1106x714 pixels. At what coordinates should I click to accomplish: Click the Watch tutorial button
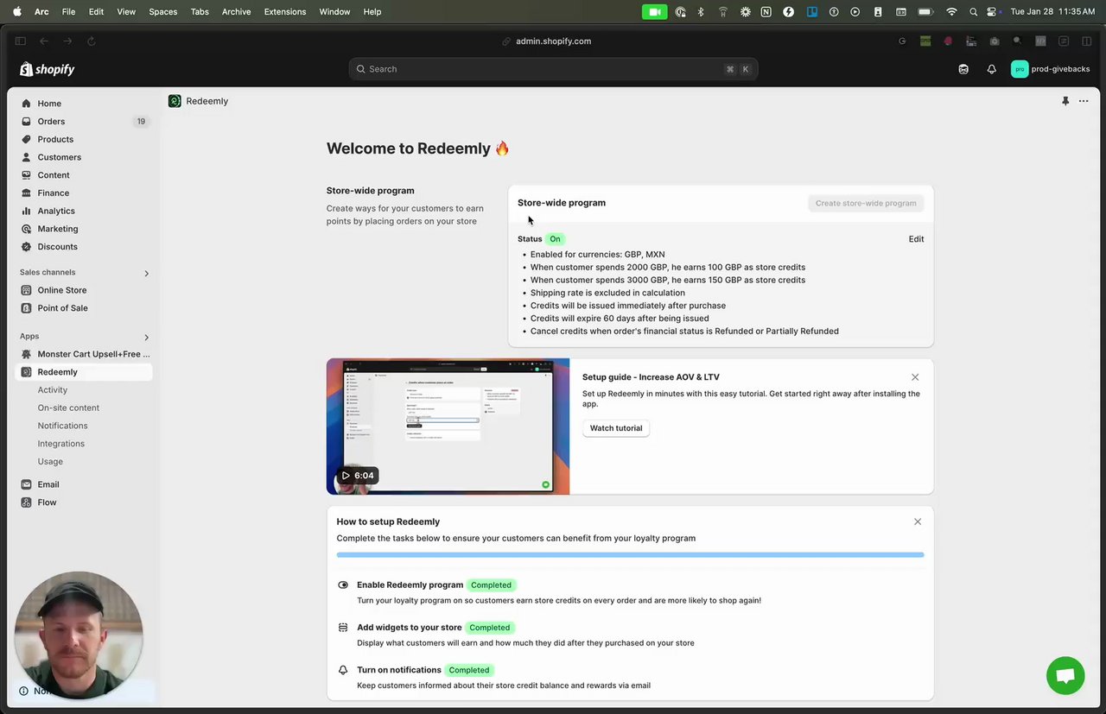point(616,428)
